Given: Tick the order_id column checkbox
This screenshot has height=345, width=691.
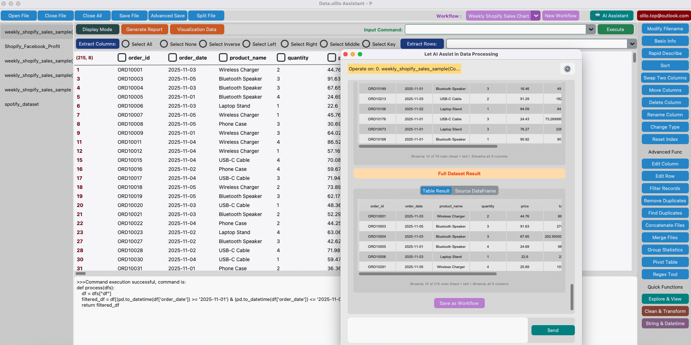Looking at the screenshot, I should [x=122, y=58].
